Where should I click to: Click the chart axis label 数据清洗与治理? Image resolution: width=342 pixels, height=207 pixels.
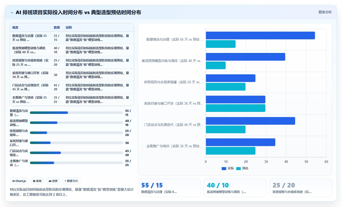click(175, 39)
